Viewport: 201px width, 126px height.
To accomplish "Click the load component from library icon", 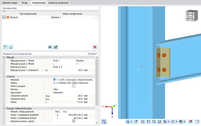I will click(50, 47).
